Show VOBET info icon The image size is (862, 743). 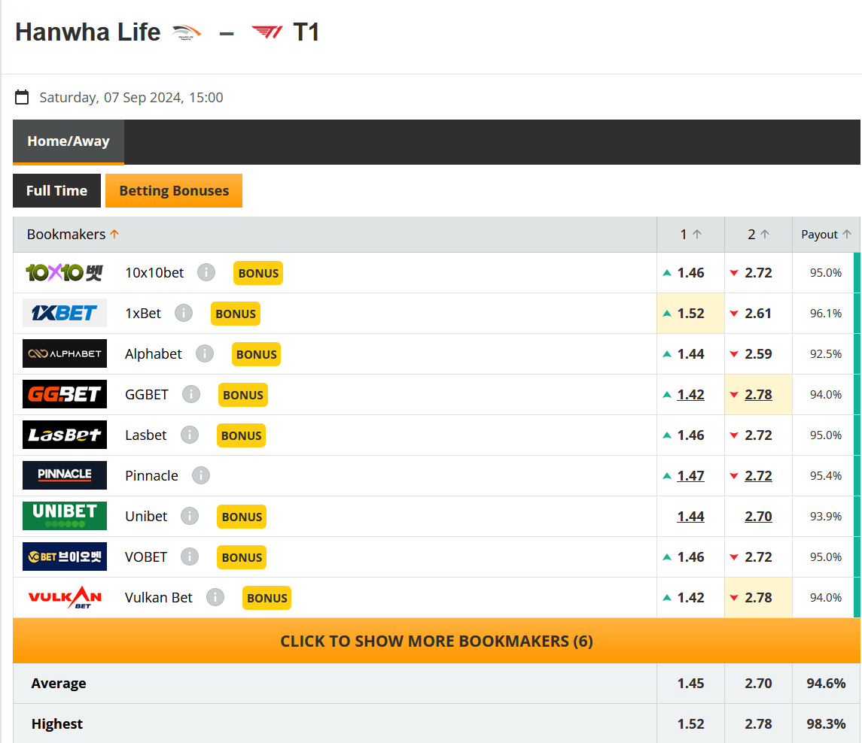point(190,556)
